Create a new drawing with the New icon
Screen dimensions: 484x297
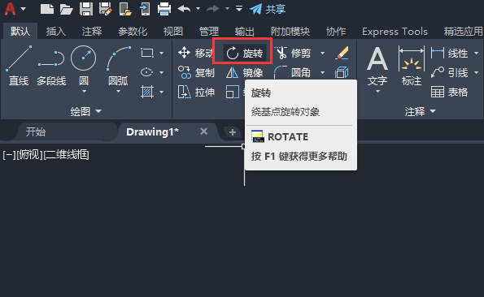(47, 9)
